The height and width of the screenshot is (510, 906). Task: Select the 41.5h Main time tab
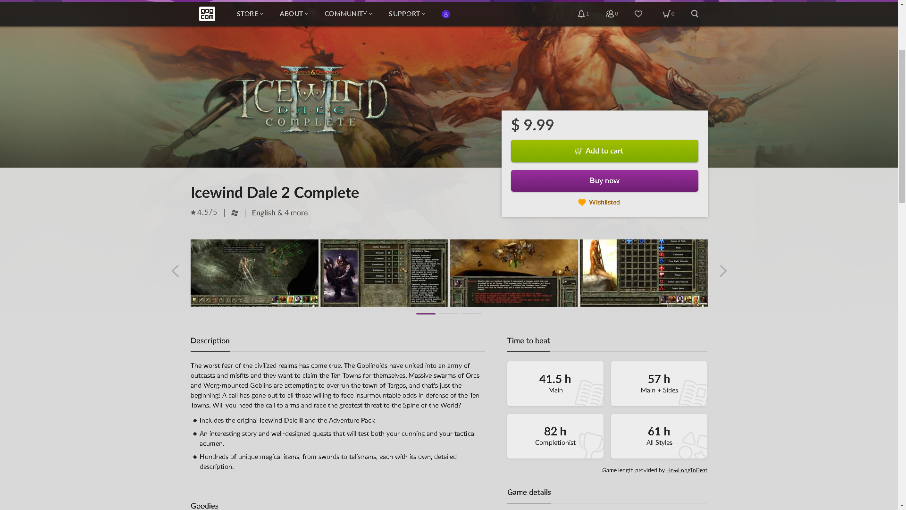pyautogui.click(x=555, y=383)
